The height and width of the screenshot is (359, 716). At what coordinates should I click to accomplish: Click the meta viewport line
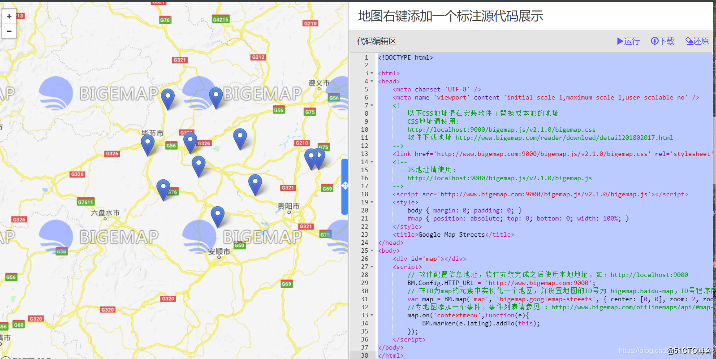(x=546, y=97)
